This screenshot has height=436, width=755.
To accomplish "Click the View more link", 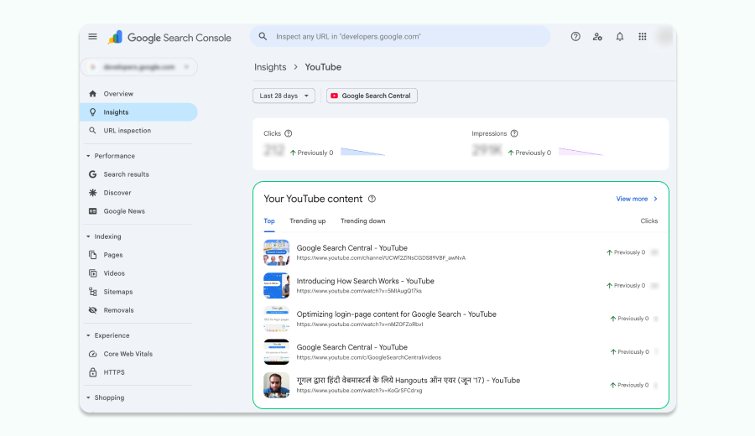I will pyautogui.click(x=637, y=199).
